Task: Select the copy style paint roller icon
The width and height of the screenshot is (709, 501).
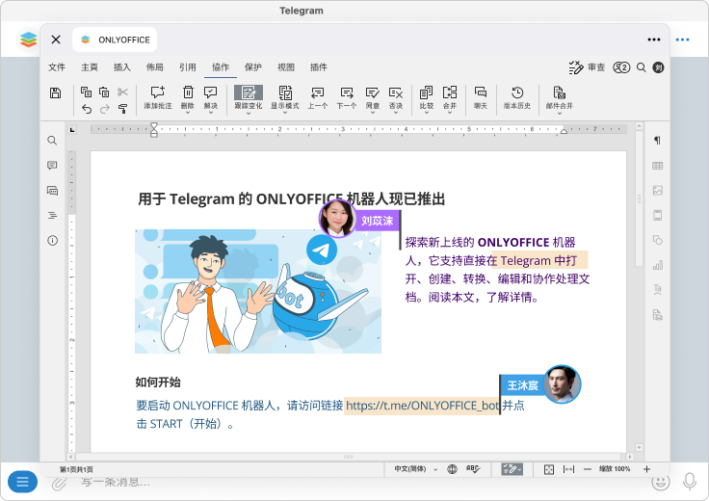Action: [x=122, y=109]
